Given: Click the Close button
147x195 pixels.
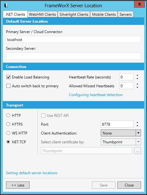Looking at the screenshot, I should click(129, 185).
